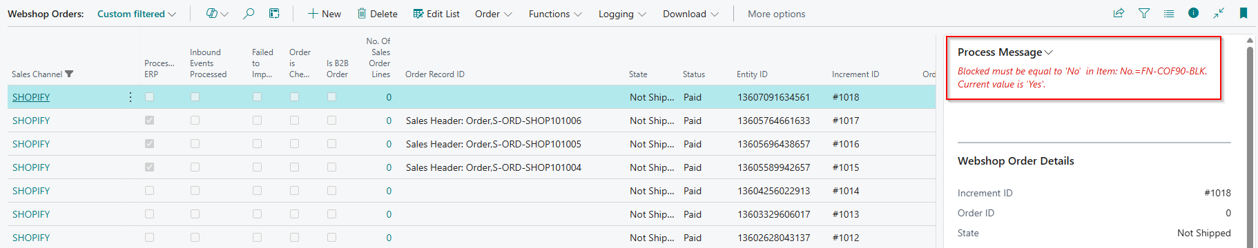
Task: Click the Paid status in row #1015
Action: [x=693, y=167]
